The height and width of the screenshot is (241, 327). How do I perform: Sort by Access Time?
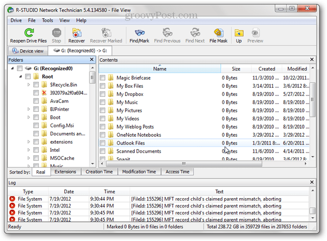pos(177,172)
